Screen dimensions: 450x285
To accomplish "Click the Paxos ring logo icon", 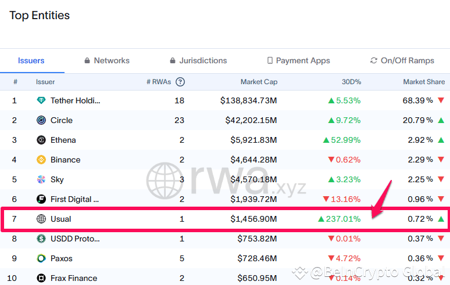I will 41,258.
